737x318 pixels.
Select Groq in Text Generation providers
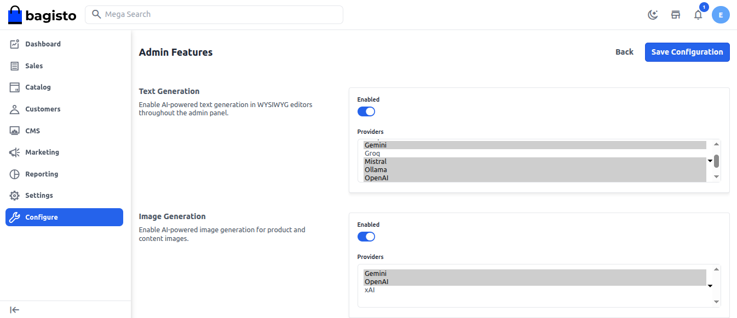point(372,154)
